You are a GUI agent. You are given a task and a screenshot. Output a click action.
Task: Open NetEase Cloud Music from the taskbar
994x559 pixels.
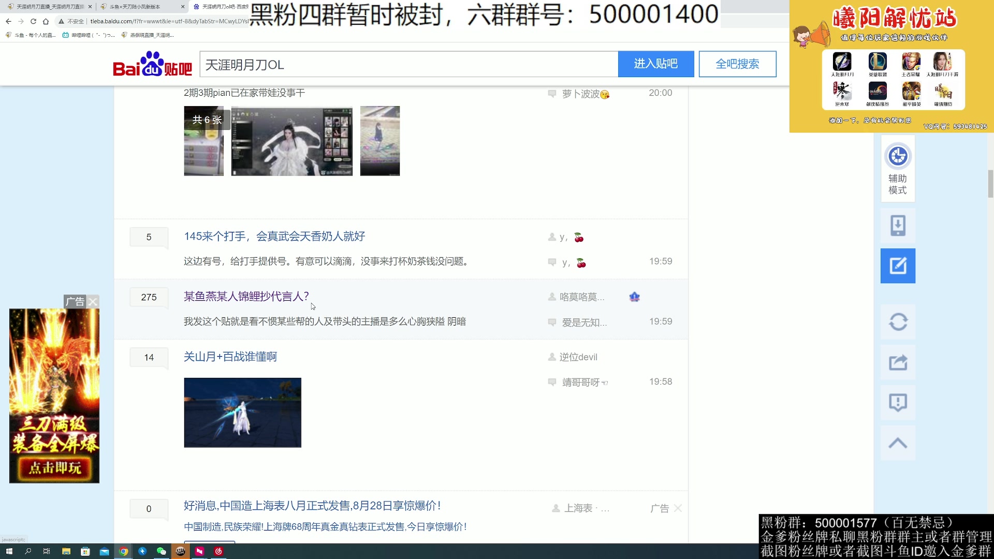[x=217, y=552]
